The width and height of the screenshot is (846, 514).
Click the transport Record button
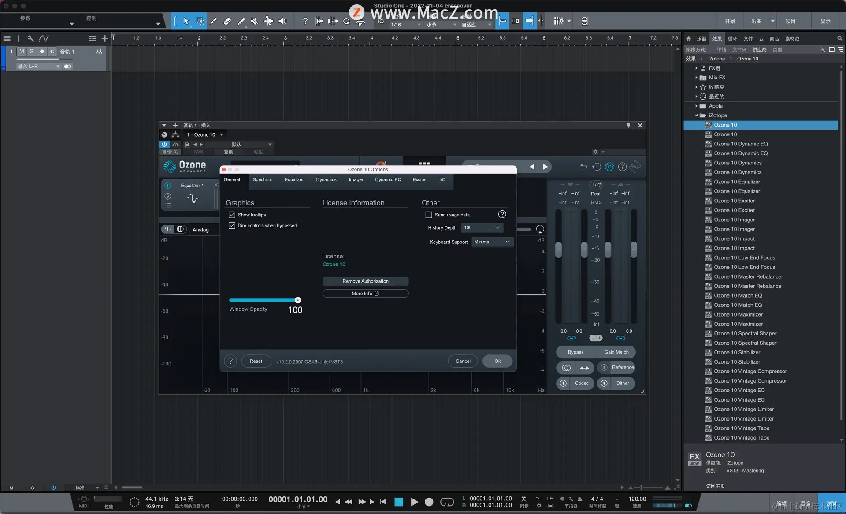tap(429, 502)
